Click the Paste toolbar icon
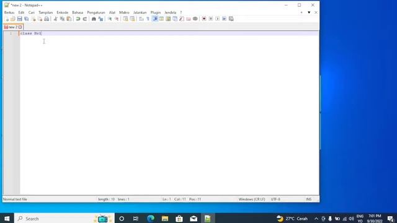Screen dimensions: 397x223 (69, 19)
